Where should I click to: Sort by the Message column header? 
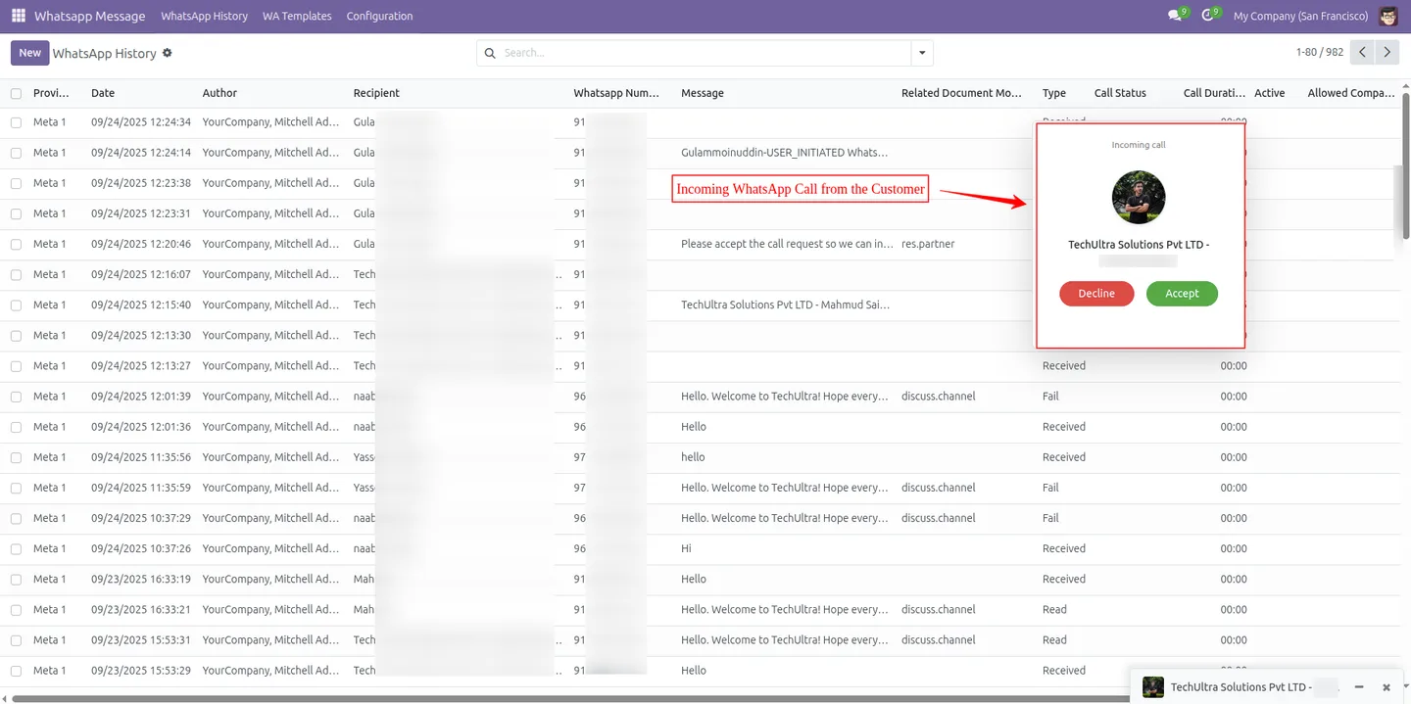tap(703, 93)
